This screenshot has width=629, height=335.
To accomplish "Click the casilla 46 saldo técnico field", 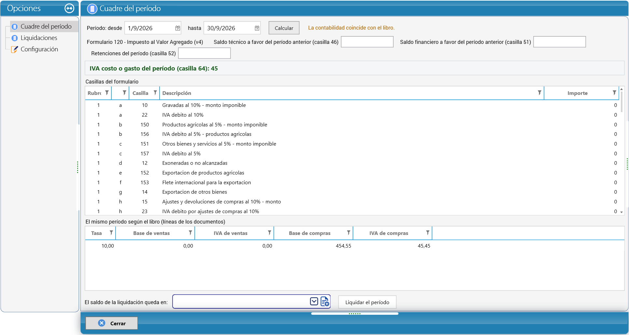I will point(367,42).
